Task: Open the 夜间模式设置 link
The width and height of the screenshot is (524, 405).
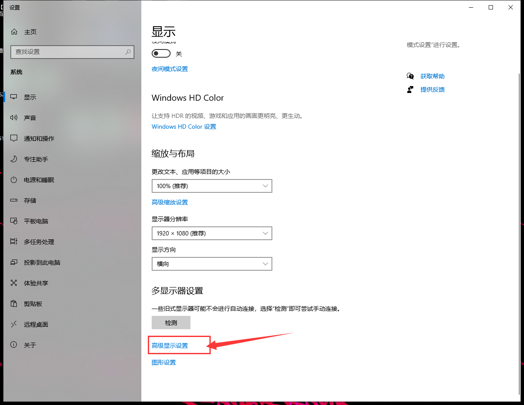Action: tap(170, 69)
